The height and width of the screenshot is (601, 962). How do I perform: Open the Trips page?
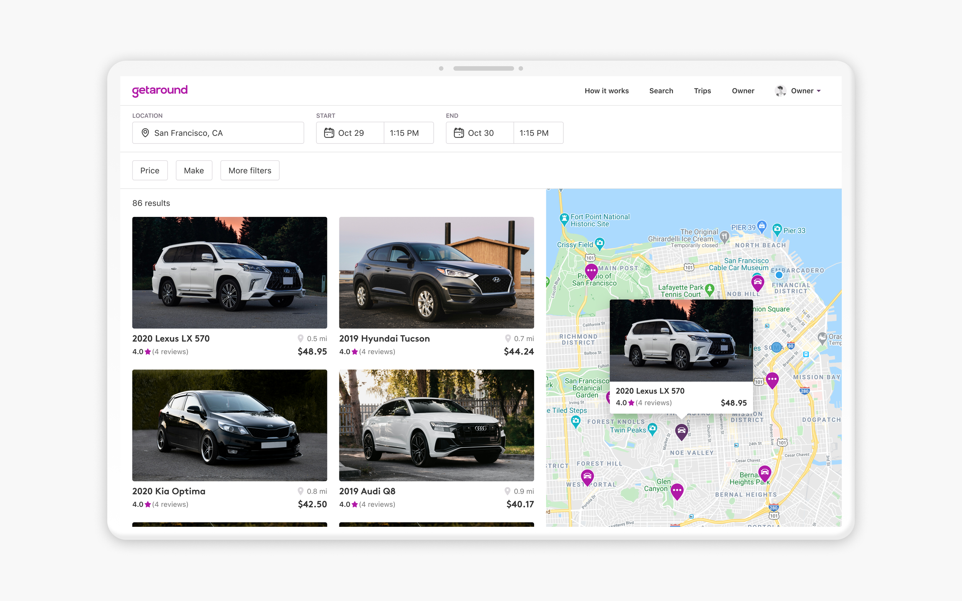point(702,91)
